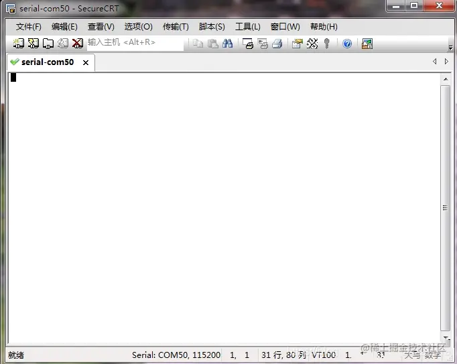Click the tab scroll left arrow
This screenshot has height=364, width=457.
pos(435,61)
